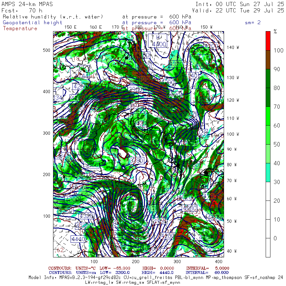
Task: Click the red 'INTERVAL= 5.0000' text
Action: (x=208, y=268)
